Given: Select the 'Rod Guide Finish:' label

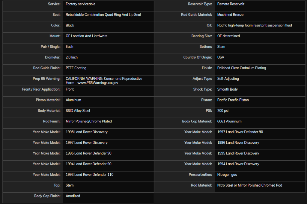Looking at the screenshot, I should click(x=46, y=68).
